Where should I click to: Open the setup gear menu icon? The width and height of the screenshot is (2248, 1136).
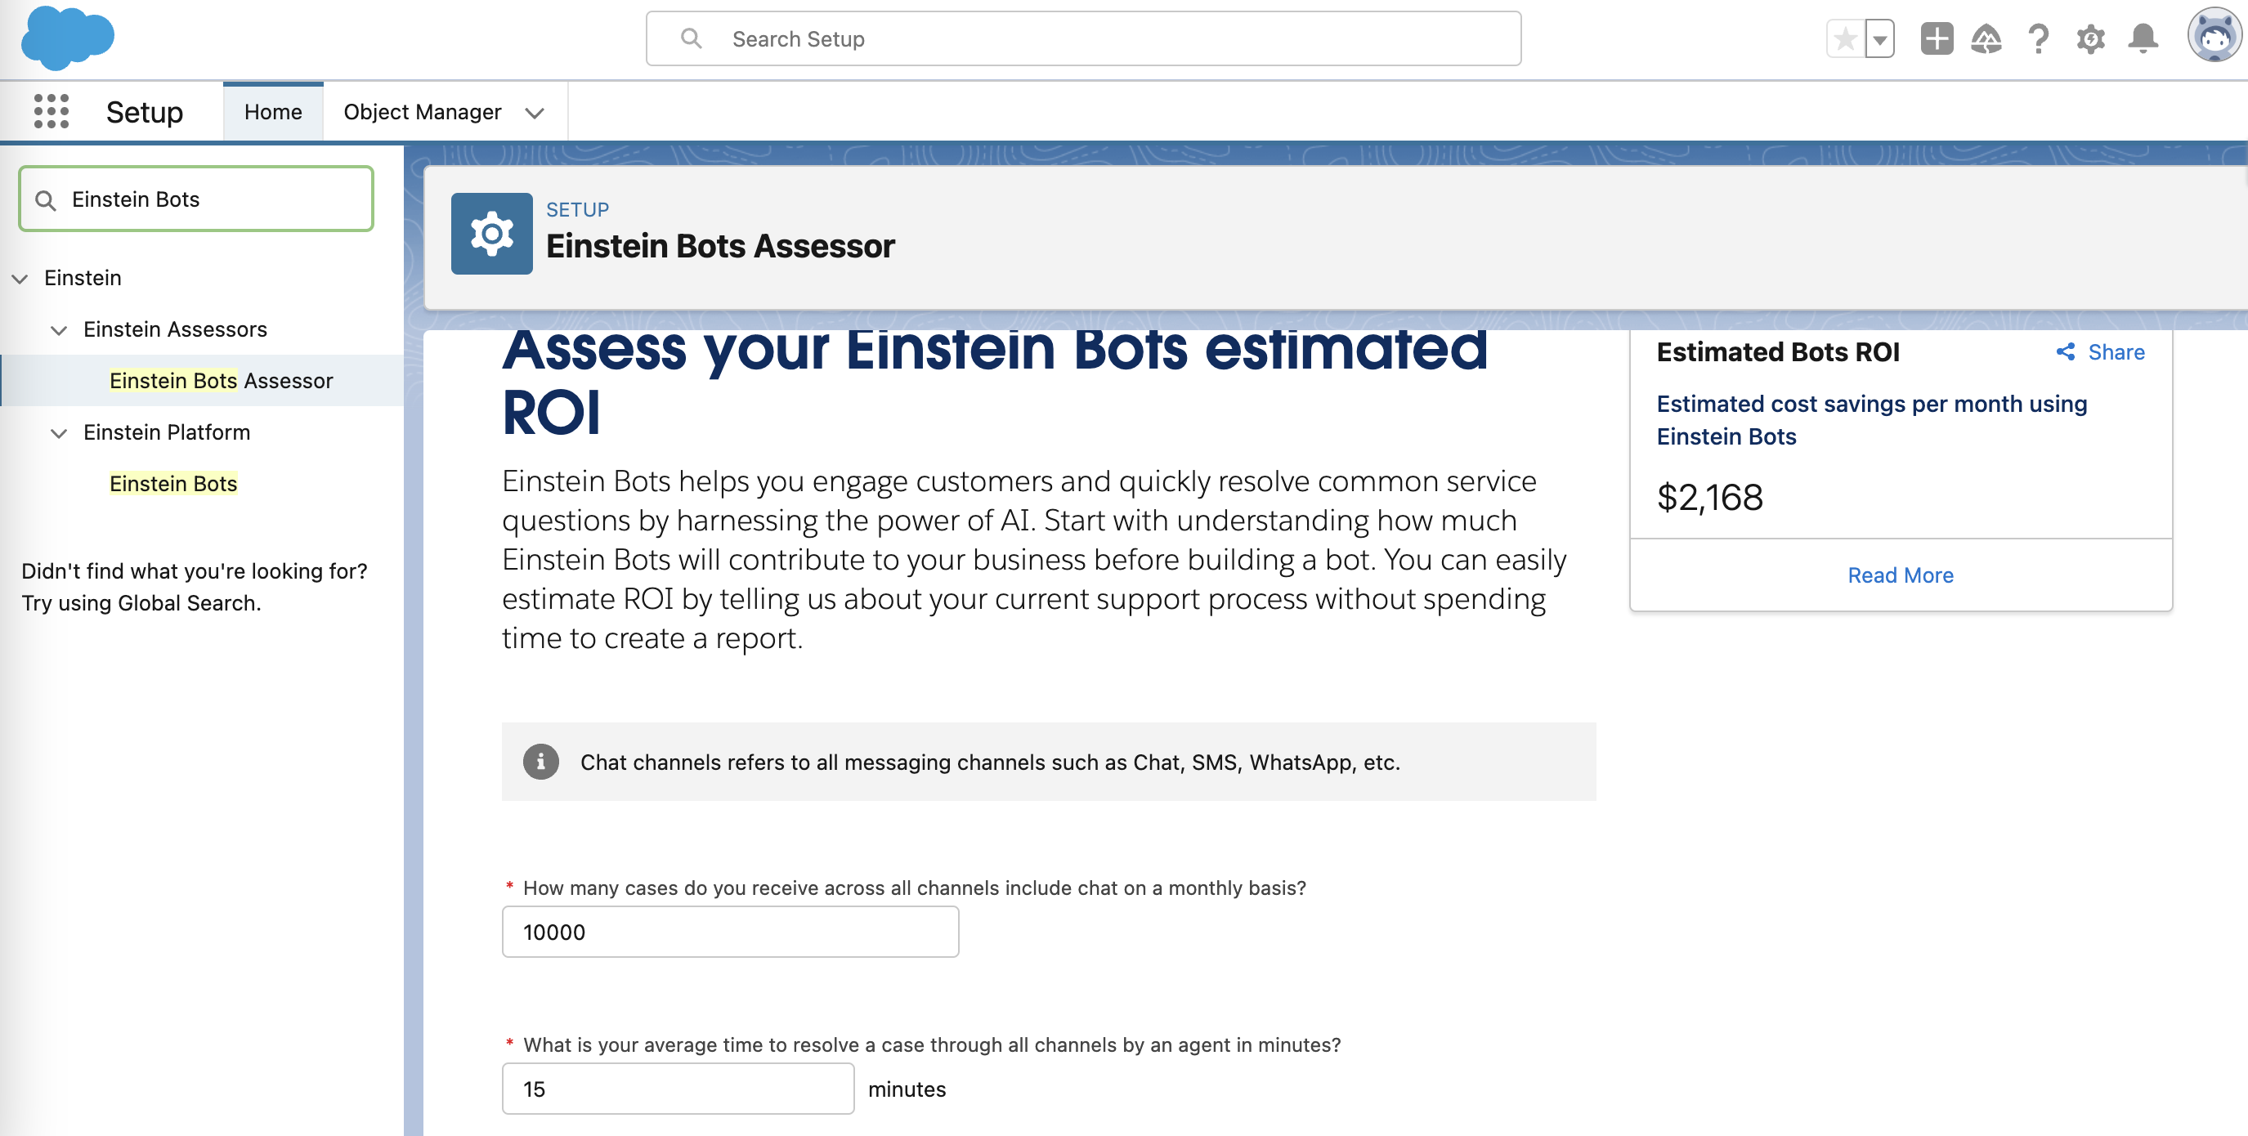coord(2091,39)
